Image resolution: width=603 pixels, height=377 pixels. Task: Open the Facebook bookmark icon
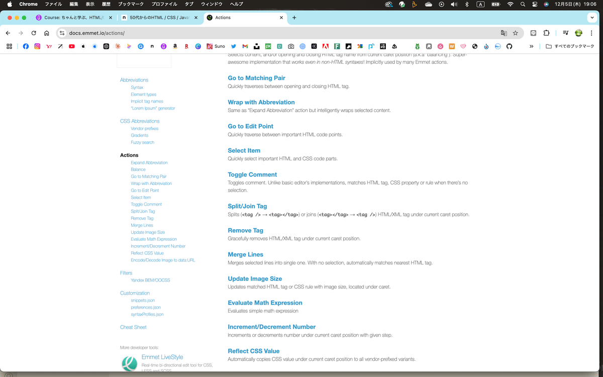click(x=26, y=46)
